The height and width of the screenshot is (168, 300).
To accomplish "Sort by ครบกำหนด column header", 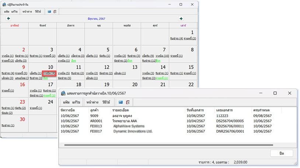I will click(262, 110).
